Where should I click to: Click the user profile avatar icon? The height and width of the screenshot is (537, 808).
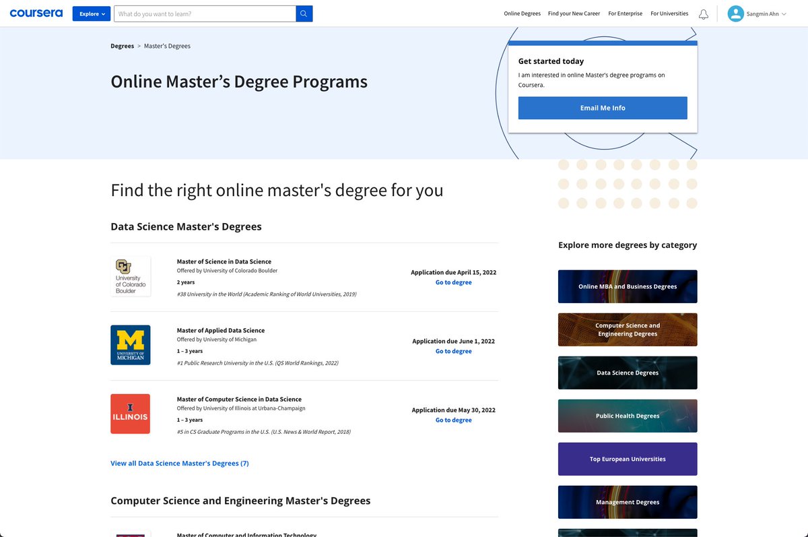tap(735, 13)
